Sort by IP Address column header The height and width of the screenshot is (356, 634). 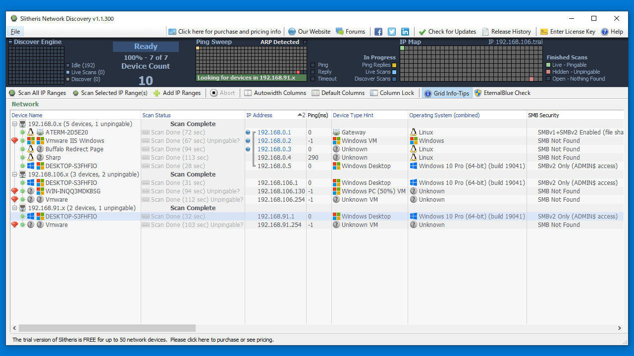275,115
